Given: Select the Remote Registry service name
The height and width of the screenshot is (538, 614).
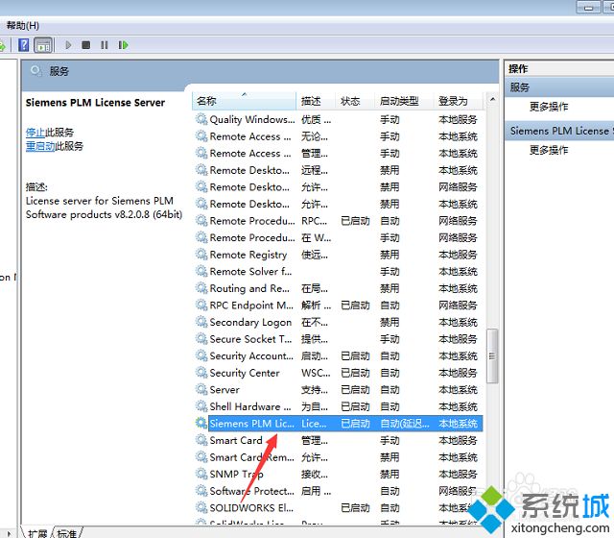Looking at the screenshot, I should 248,255.
